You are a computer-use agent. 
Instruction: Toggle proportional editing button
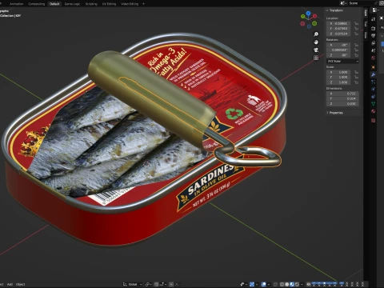[171, 284]
